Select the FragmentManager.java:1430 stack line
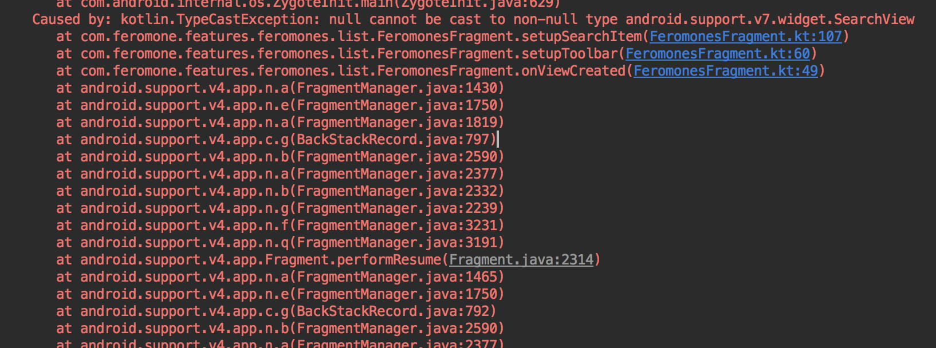This screenshot has height=348, width=936. 280,88
